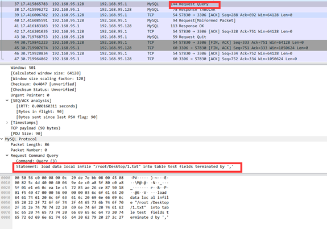Viewport: 327px width, 229px height.
Task: Collapse the MySQL Protocol section
Action: [x=2, y=139]
